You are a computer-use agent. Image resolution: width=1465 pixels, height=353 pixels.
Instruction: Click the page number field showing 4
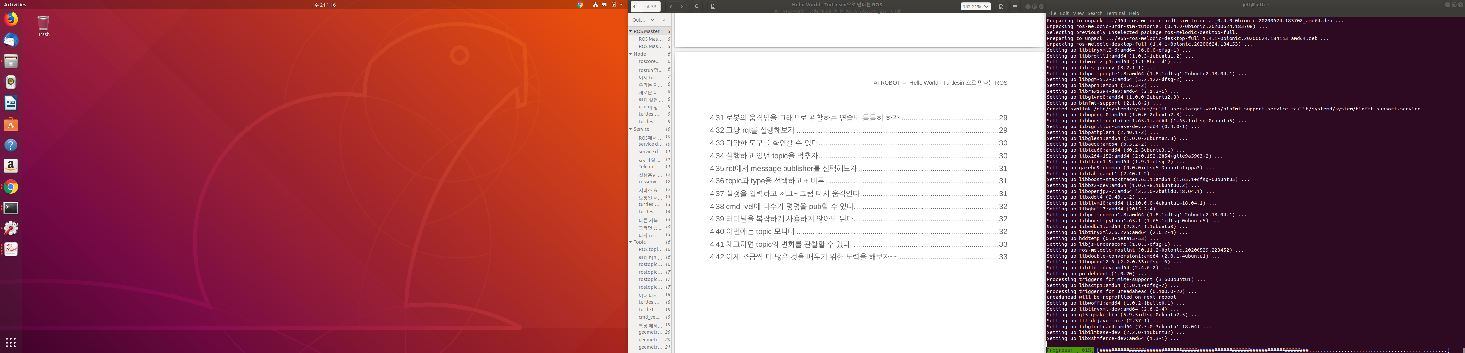636,7
